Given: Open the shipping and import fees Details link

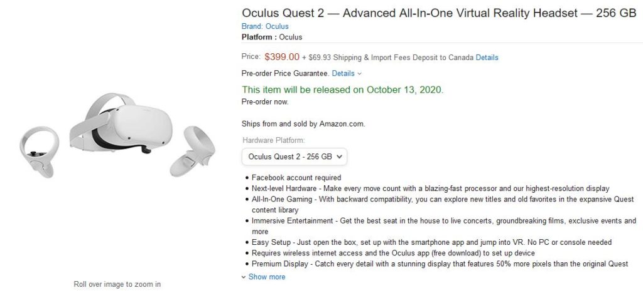Looking at the screenshot, I should (x=487, y=58).
